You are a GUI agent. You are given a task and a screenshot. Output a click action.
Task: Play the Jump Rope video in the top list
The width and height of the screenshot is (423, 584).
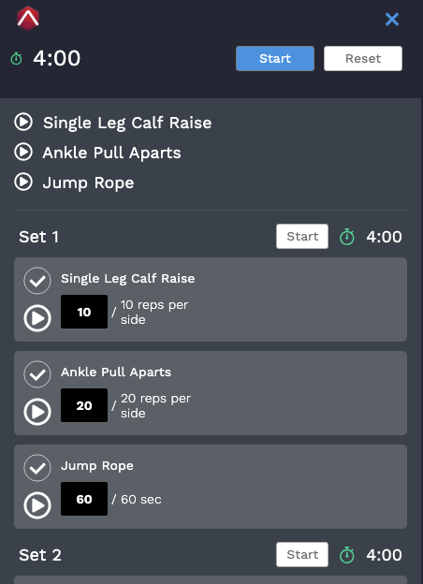pyautogui.click(x=23, y=182)
